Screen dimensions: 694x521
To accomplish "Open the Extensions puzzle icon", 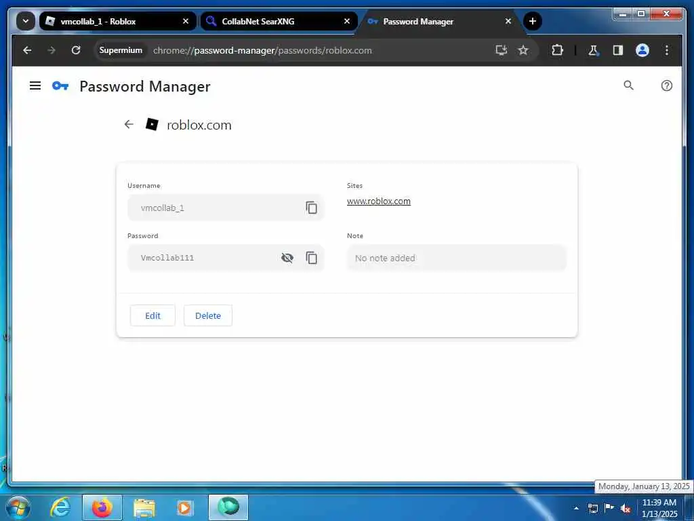I will pyautogui.click(x=557, y=50).
